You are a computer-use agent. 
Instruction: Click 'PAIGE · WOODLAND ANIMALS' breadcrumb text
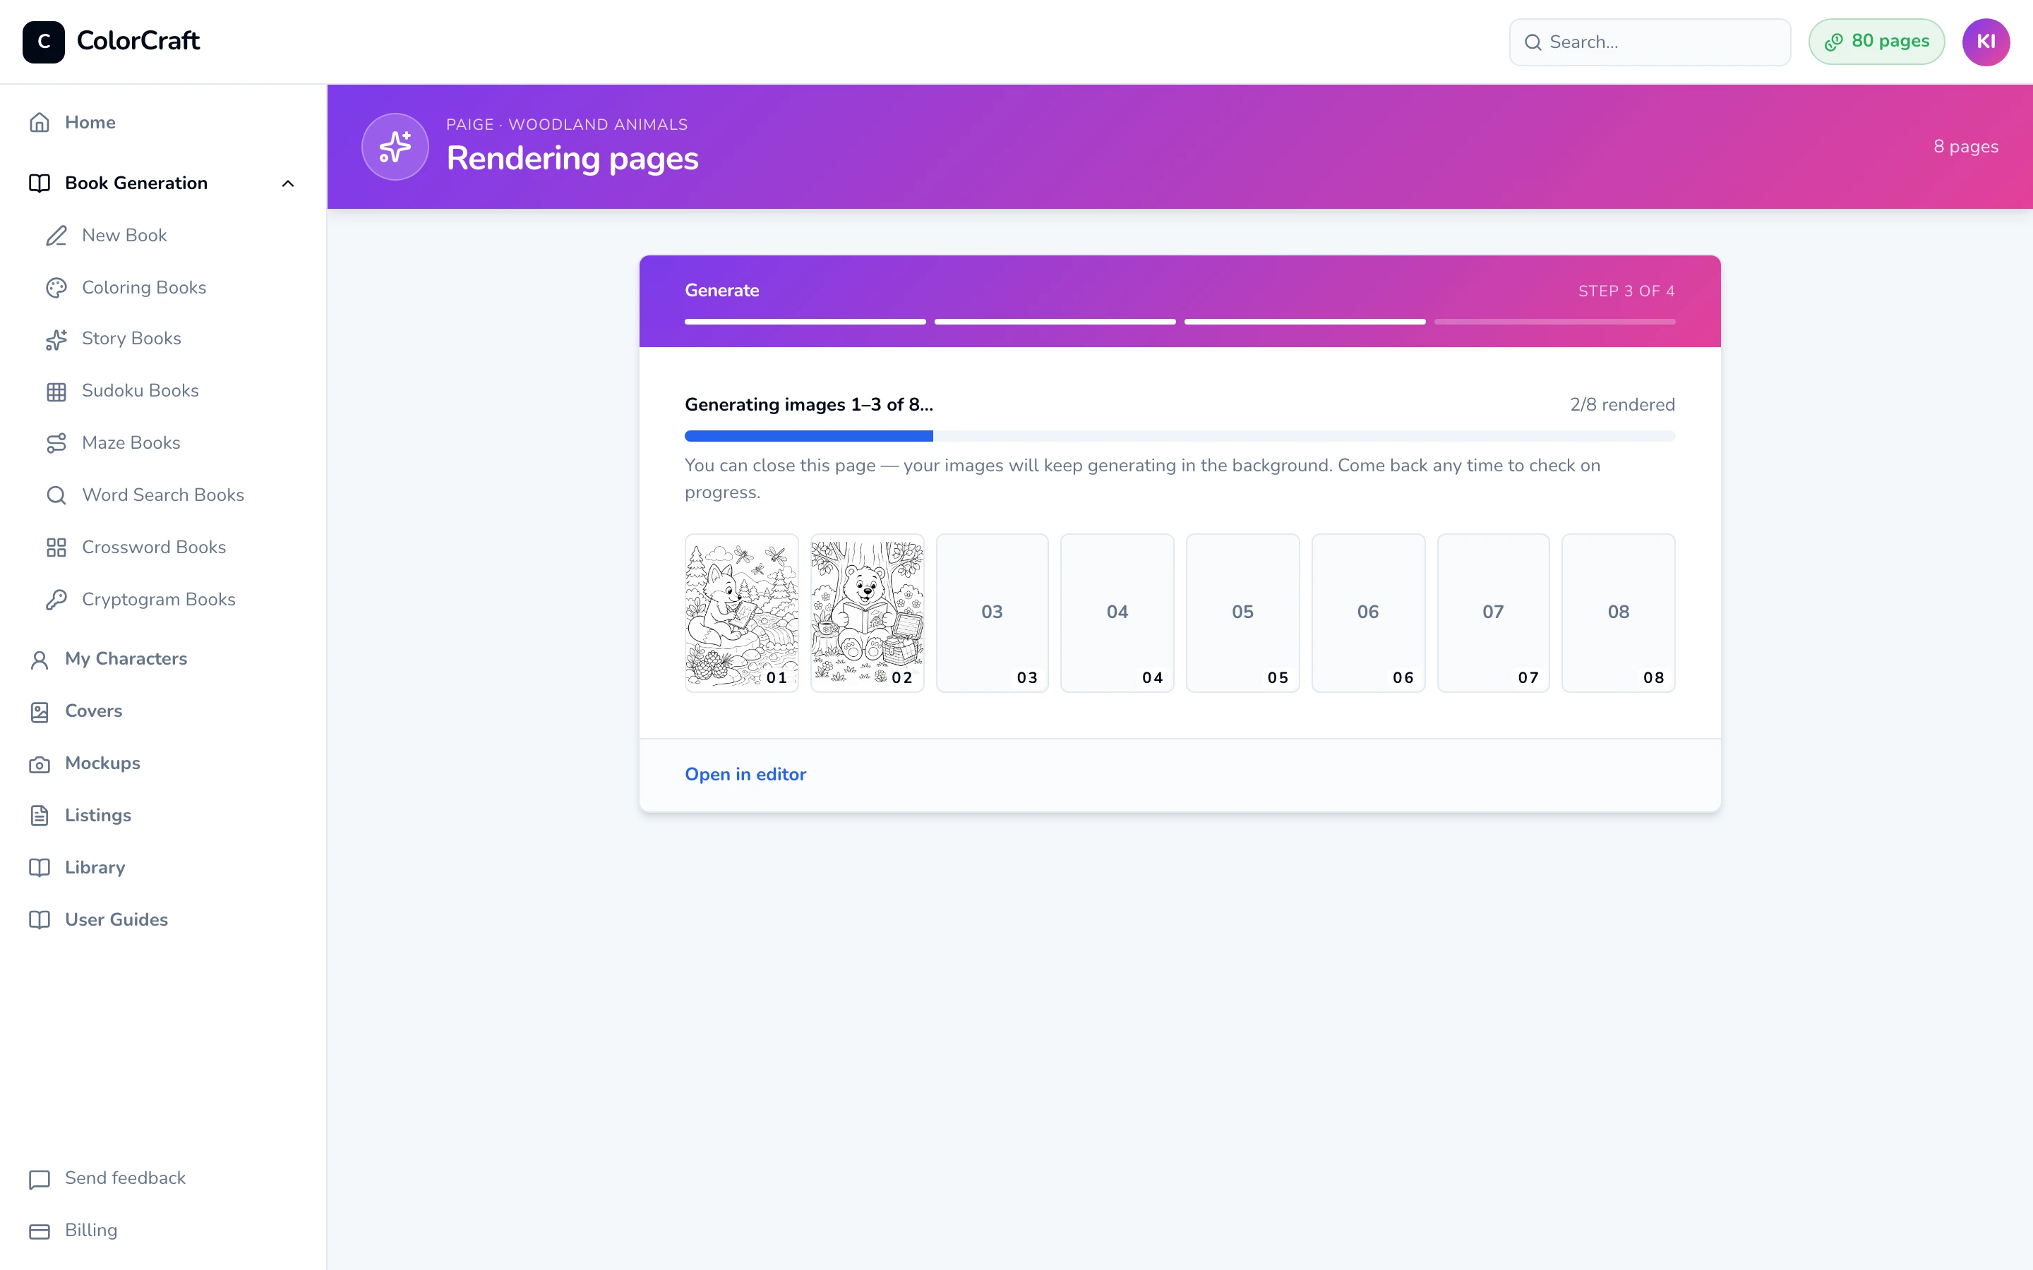pyautogui.click(x=567, y=124)
